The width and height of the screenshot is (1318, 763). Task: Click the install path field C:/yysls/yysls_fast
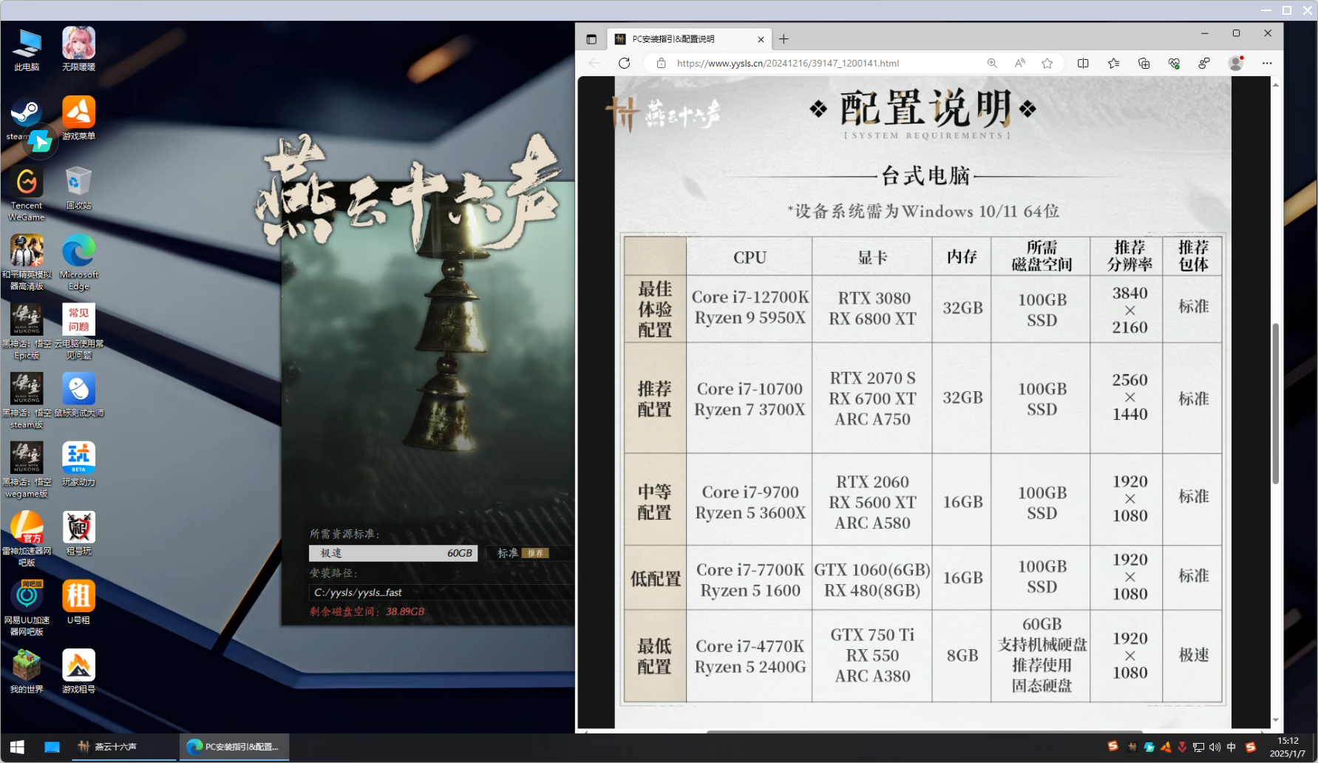441,592
